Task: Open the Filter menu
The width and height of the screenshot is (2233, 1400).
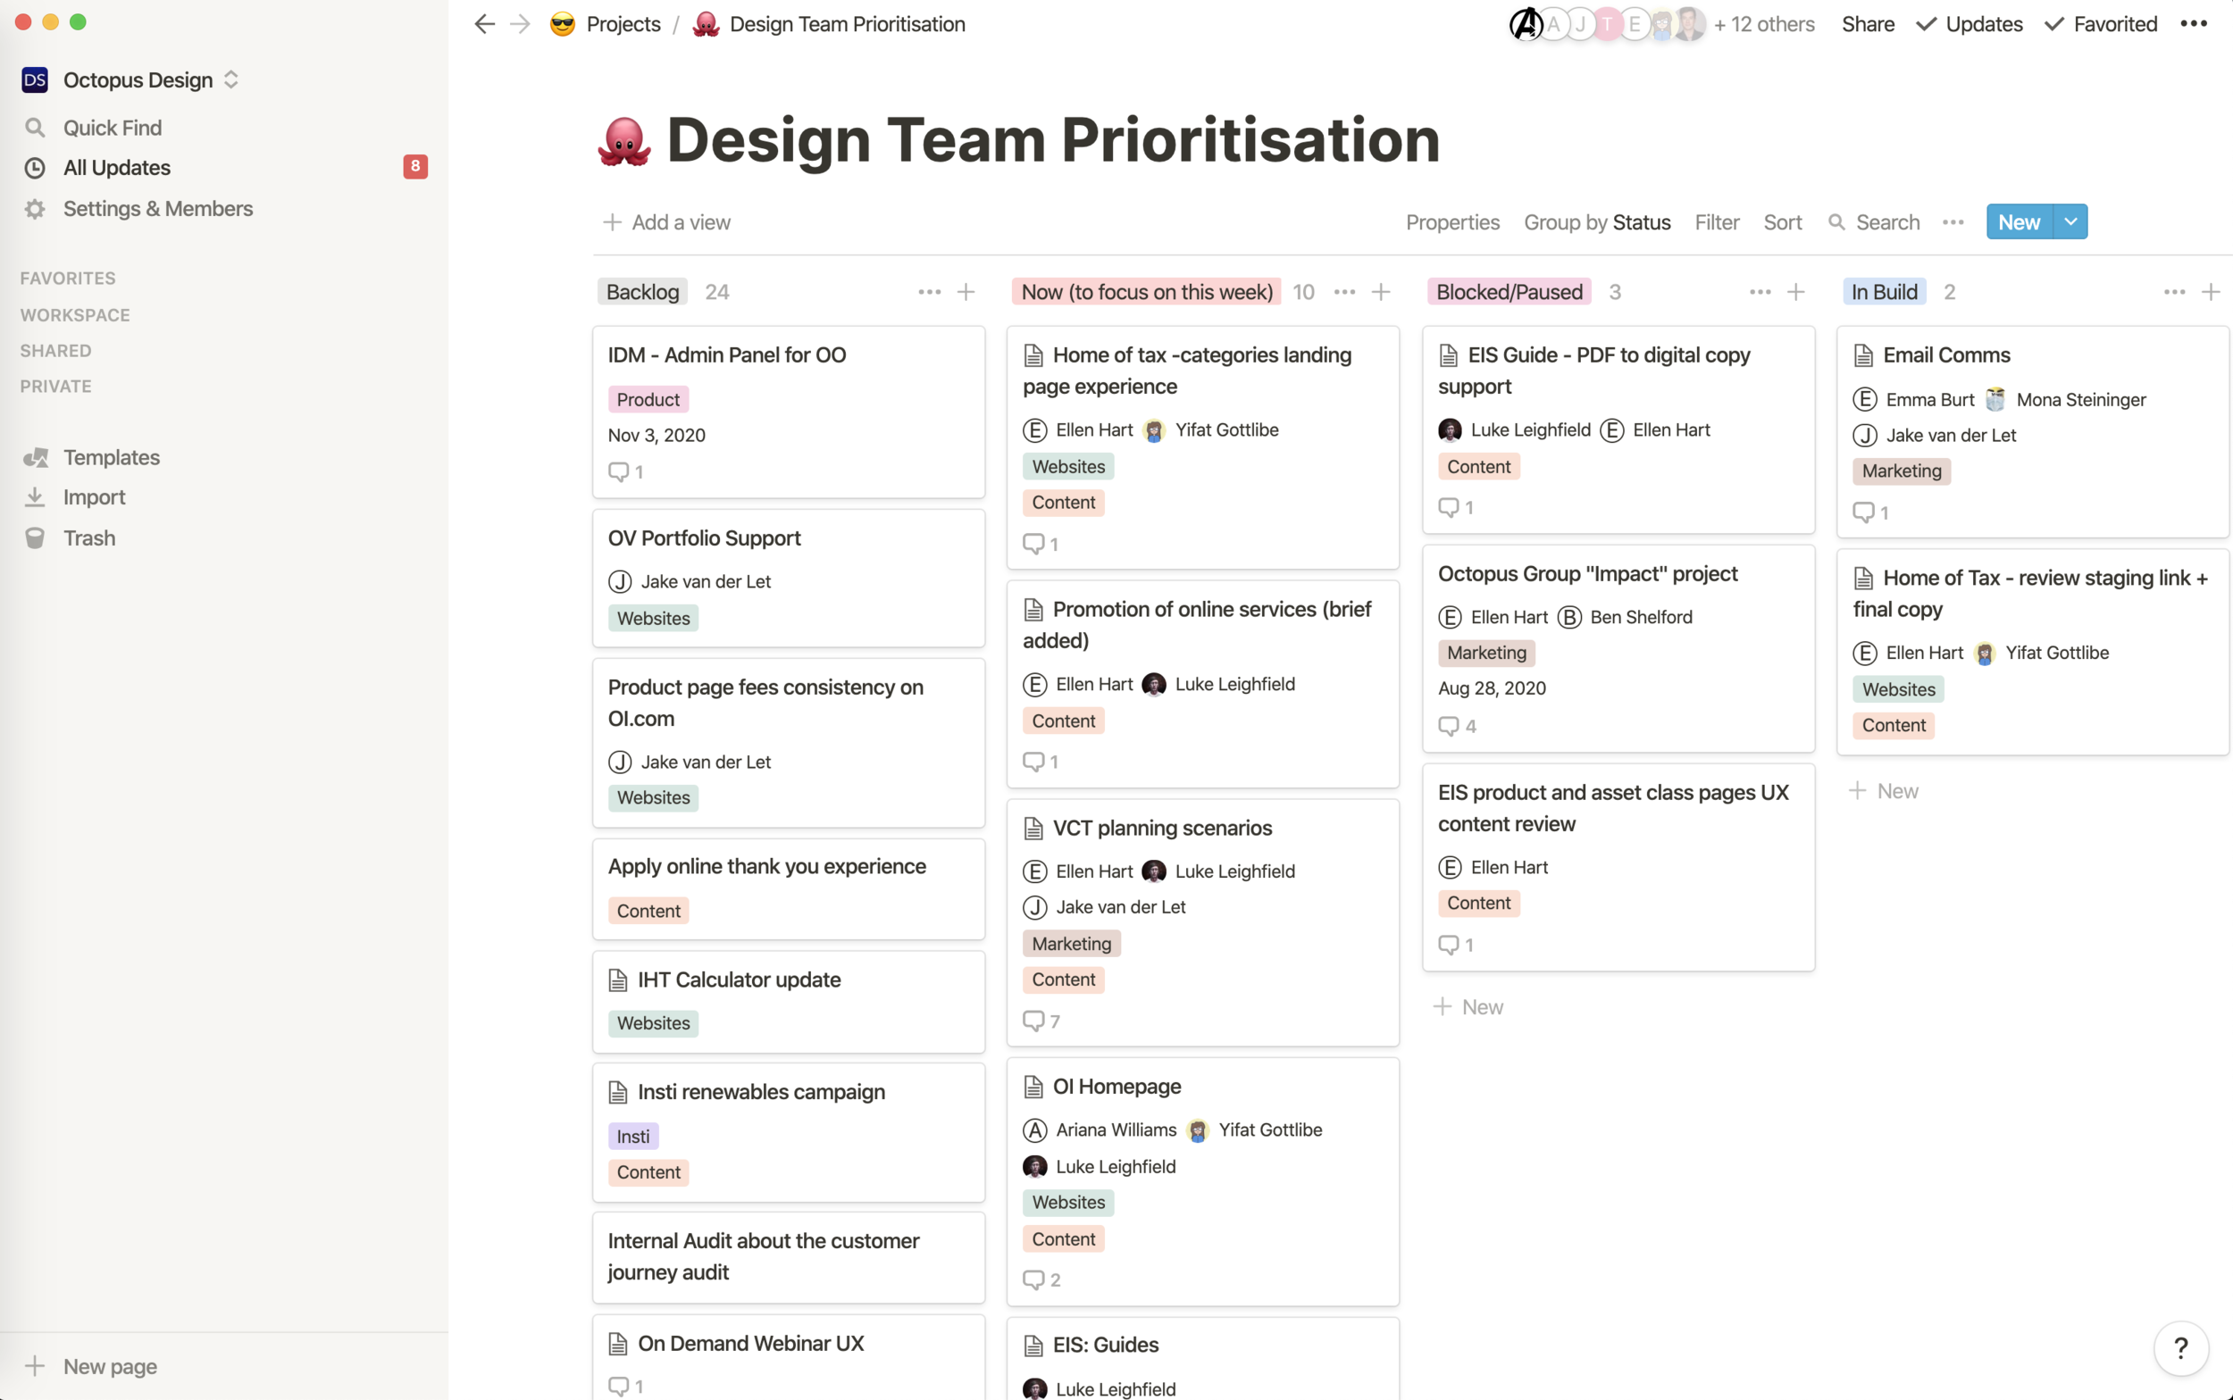Action: [1716, 222]
